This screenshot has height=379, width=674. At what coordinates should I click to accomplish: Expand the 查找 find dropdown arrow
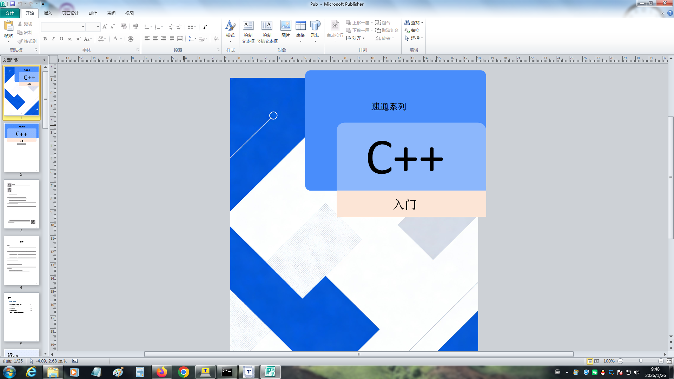tap(422, 23)
